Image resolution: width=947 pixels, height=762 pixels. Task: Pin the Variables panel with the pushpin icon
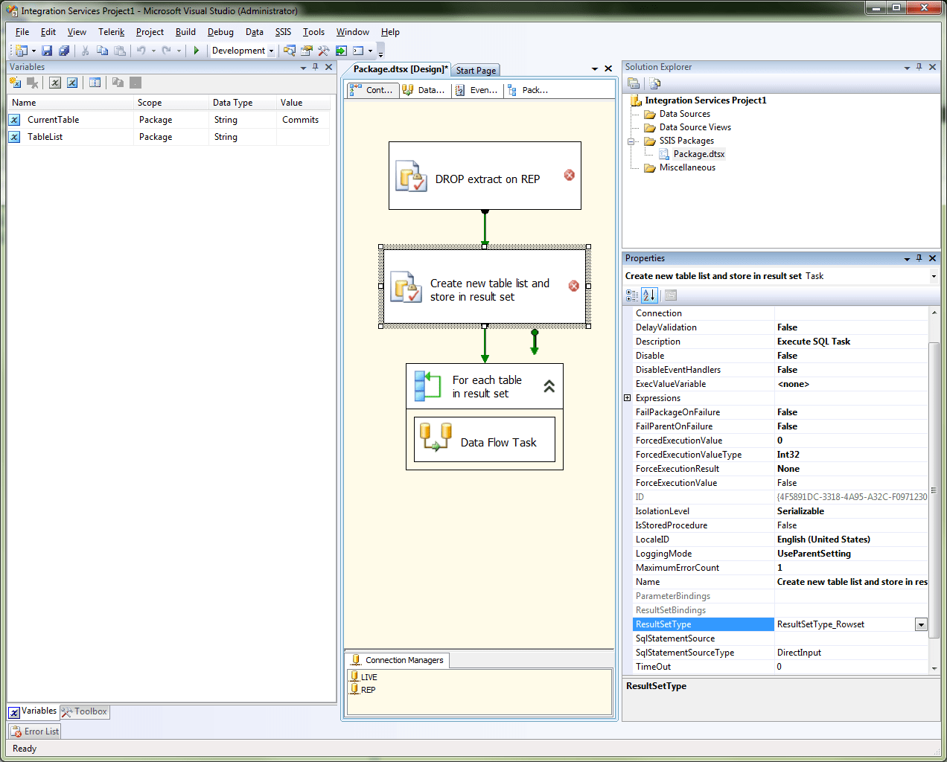tap(316, 67)
